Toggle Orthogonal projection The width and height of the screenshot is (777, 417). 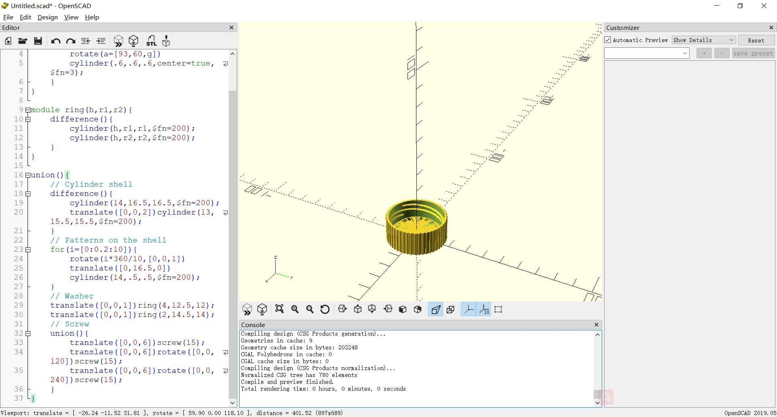(450, 309)
